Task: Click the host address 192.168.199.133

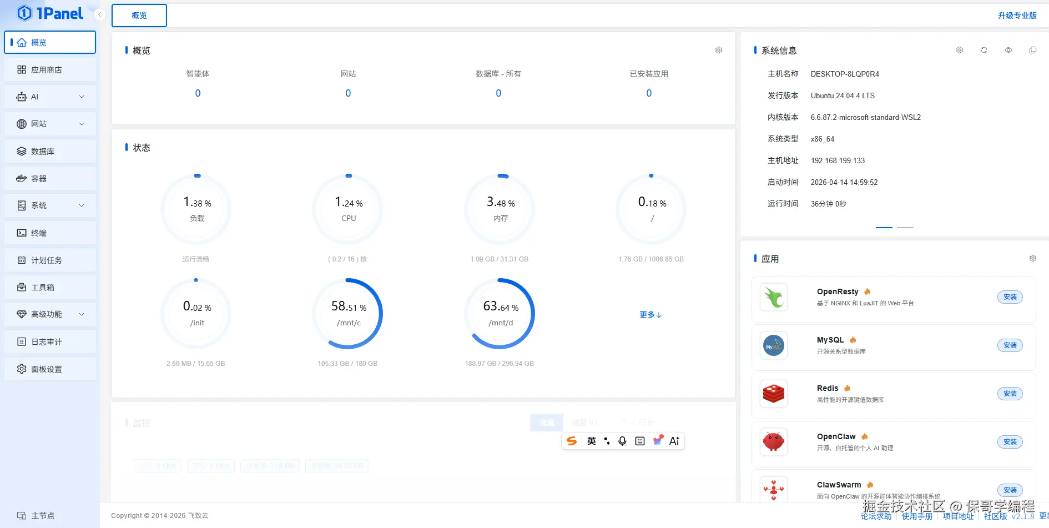Action: coord(838,160)
